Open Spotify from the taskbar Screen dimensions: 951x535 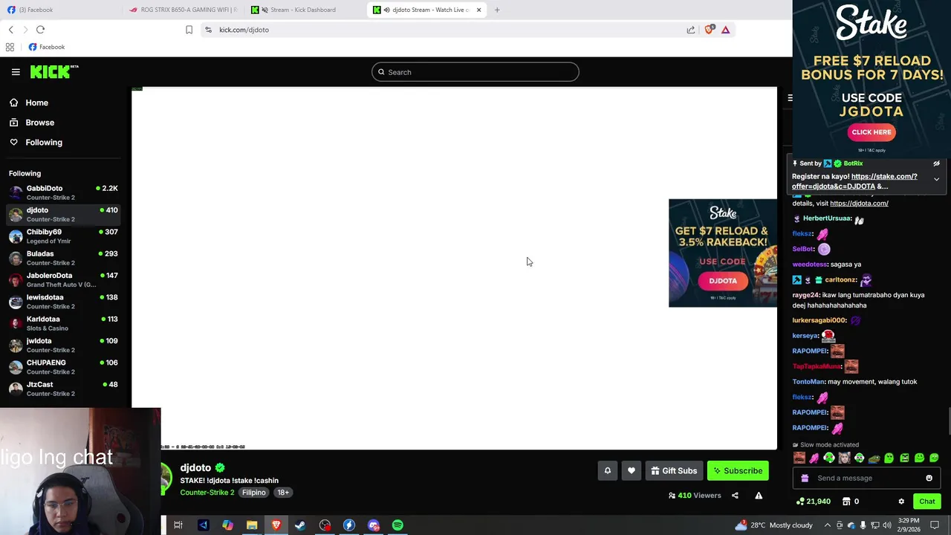(x=397, y=525)
